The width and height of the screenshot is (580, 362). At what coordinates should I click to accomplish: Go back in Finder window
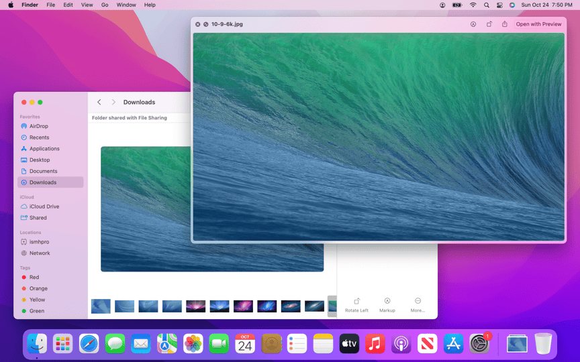99,102
